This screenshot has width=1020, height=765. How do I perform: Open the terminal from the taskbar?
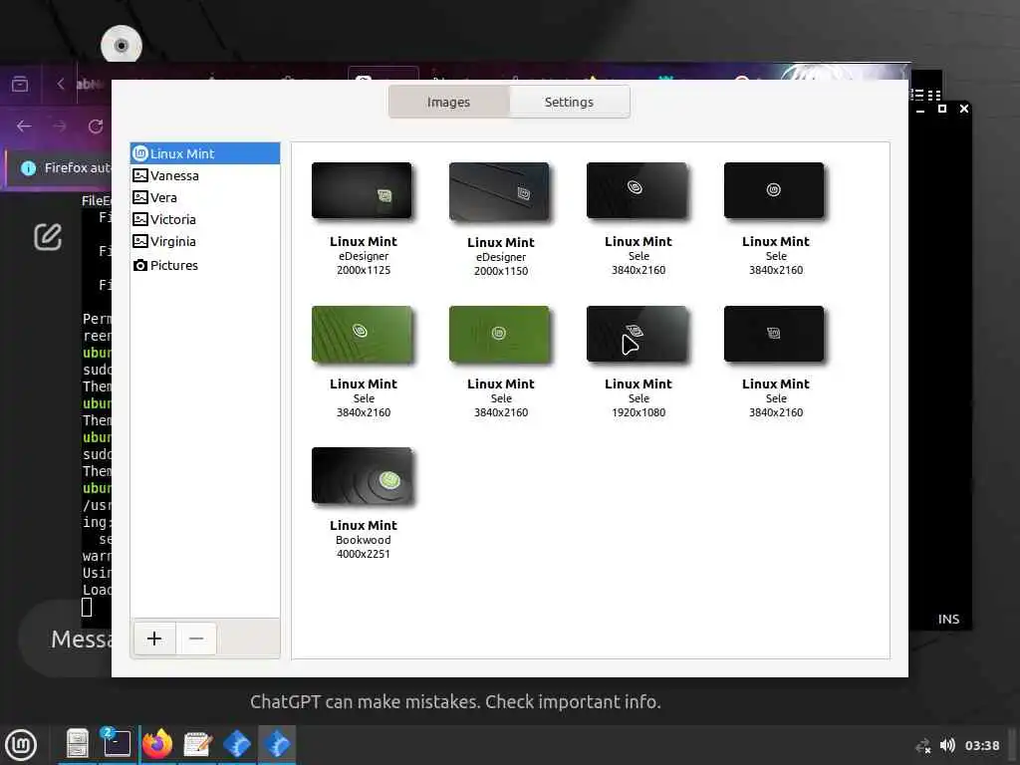(x=117, y=744)
